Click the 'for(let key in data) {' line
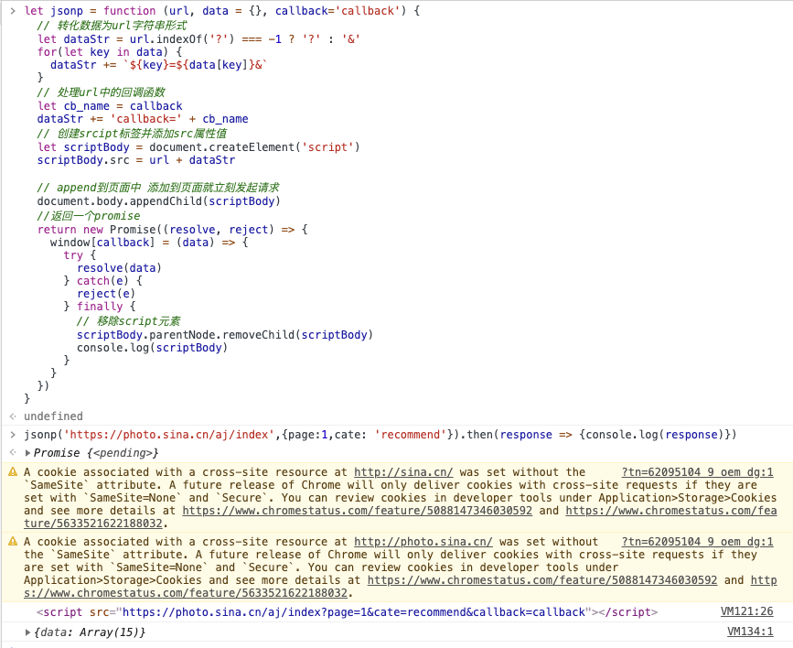Image resolution: width=793 pixels, height=648 pixels. coord(110,51)
